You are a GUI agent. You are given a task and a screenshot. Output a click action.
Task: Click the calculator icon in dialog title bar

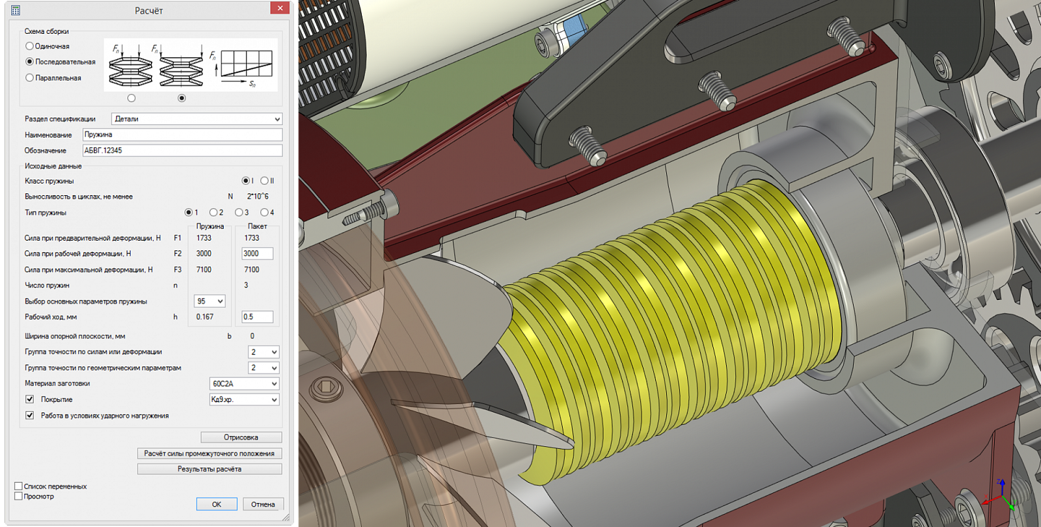tap(16, 10)
